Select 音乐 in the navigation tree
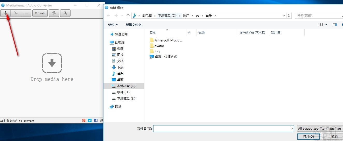 click(x=120, y=73)
